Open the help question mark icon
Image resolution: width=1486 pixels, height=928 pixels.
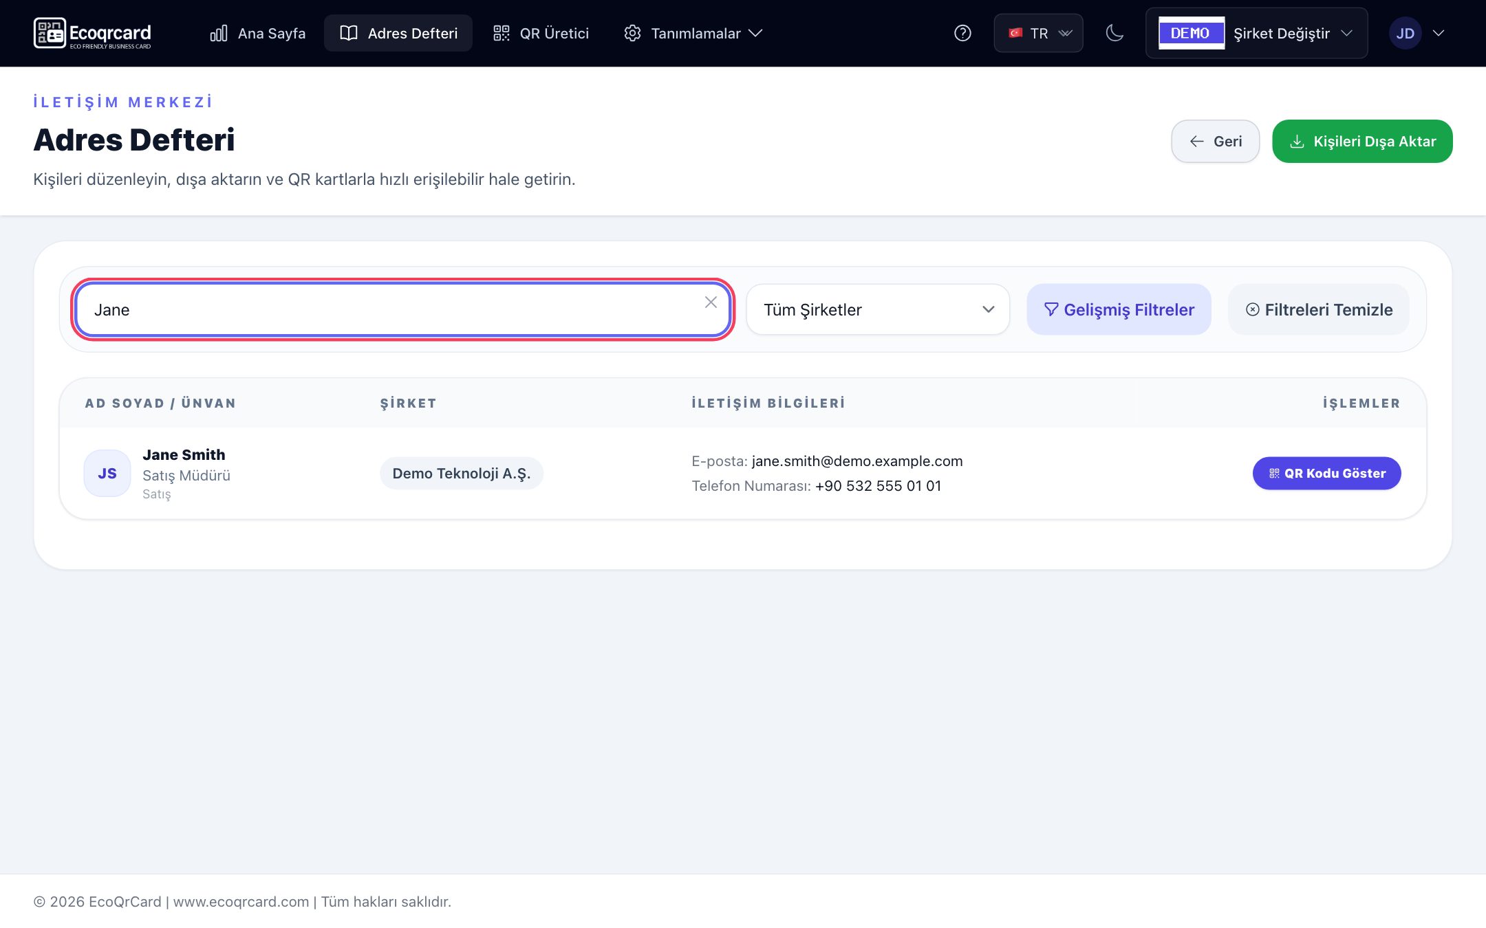[962, 33]
